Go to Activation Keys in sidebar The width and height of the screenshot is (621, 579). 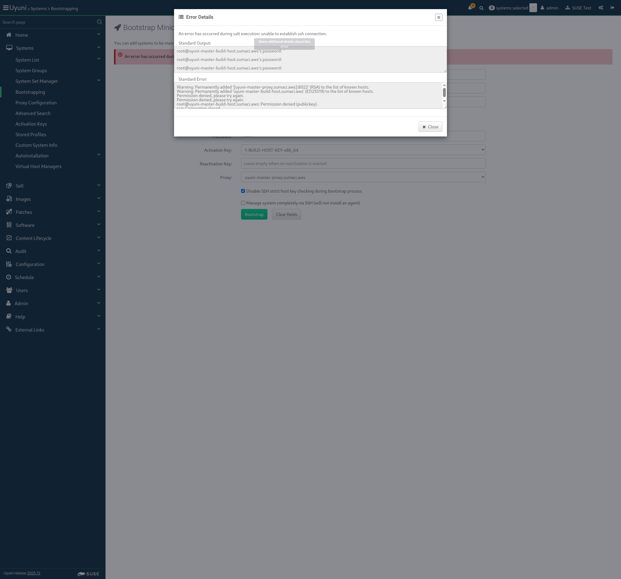tap(31, 124)
